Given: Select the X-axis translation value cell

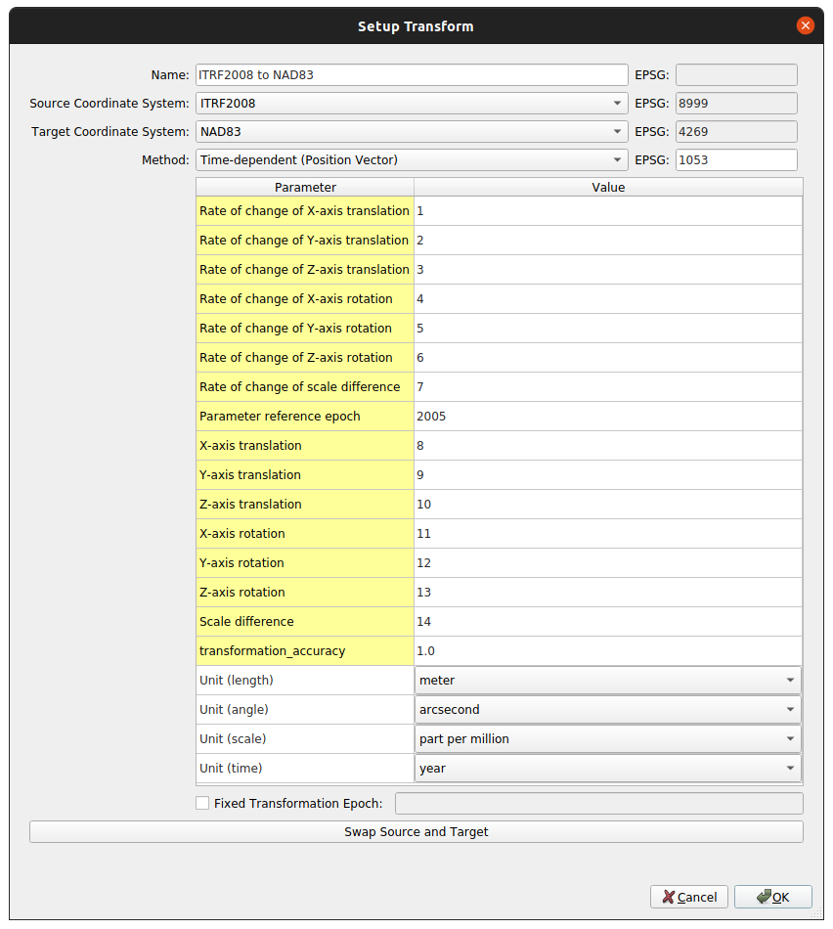Looking at the screenshot, I should [608, 446].
